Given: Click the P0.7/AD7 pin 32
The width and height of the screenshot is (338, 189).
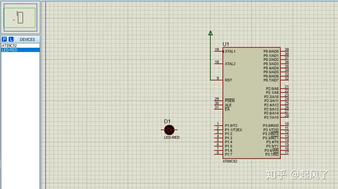Looking at the screenshot, I should 284,80.
